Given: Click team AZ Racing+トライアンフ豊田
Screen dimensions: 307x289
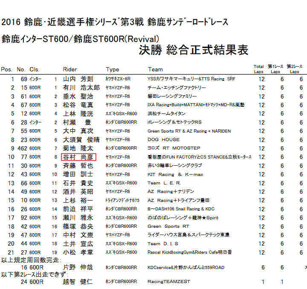Looking at the screenshot, I should pos(178,200).
